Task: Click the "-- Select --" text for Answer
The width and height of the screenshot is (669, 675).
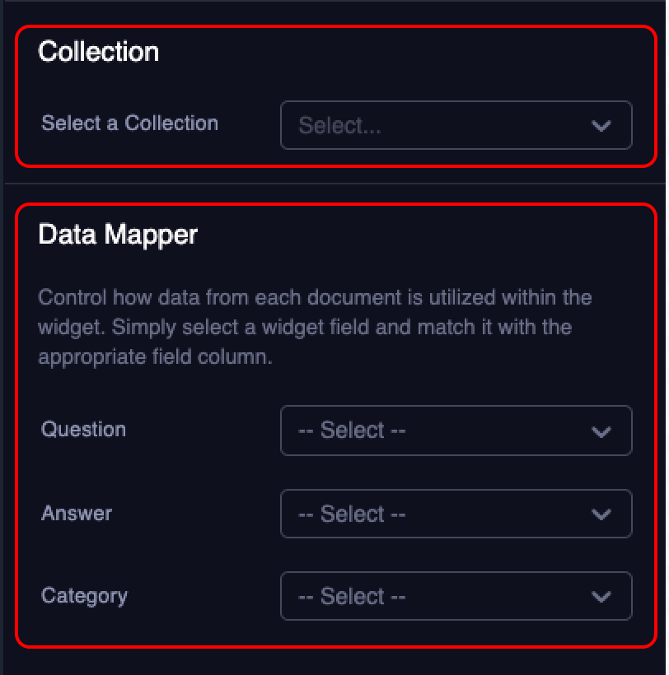Action: [352, 514]
